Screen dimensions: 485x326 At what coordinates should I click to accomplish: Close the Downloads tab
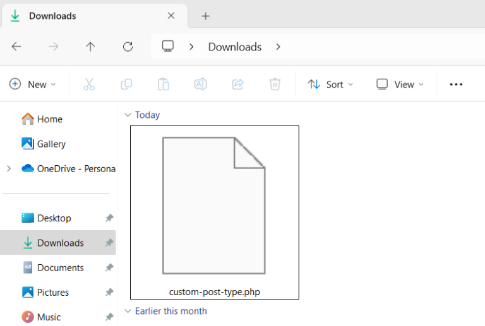click(171, 15)
